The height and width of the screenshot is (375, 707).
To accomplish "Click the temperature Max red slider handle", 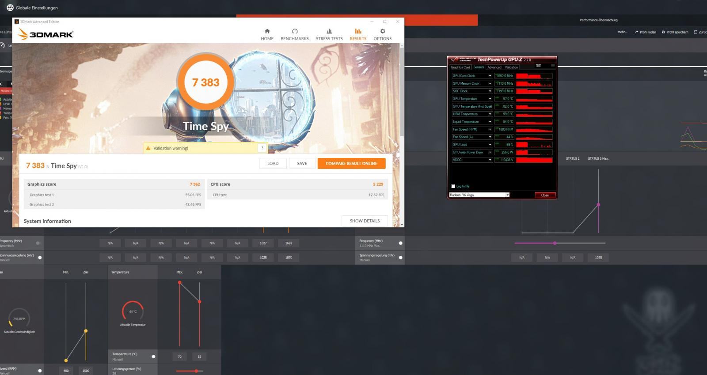I will pos(179,282).
